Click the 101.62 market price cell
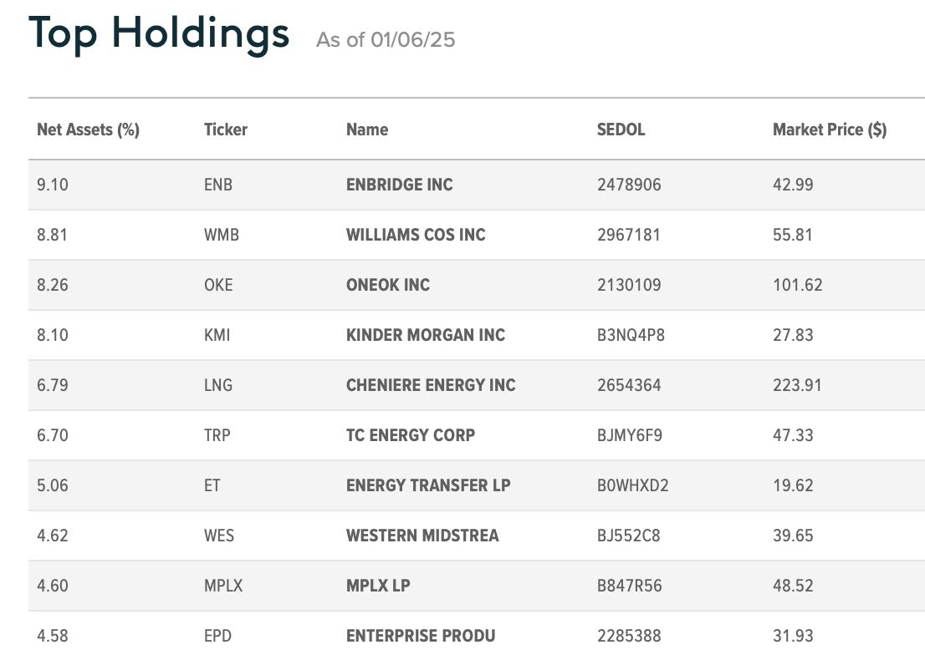The height and width of the screenshot is (660, 925). [798, 285]
